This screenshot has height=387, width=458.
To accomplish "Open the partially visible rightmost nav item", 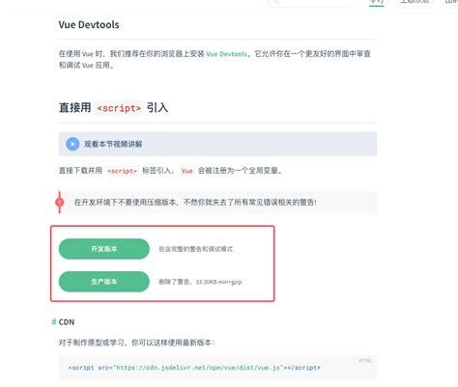I will (x=451, y=2).
